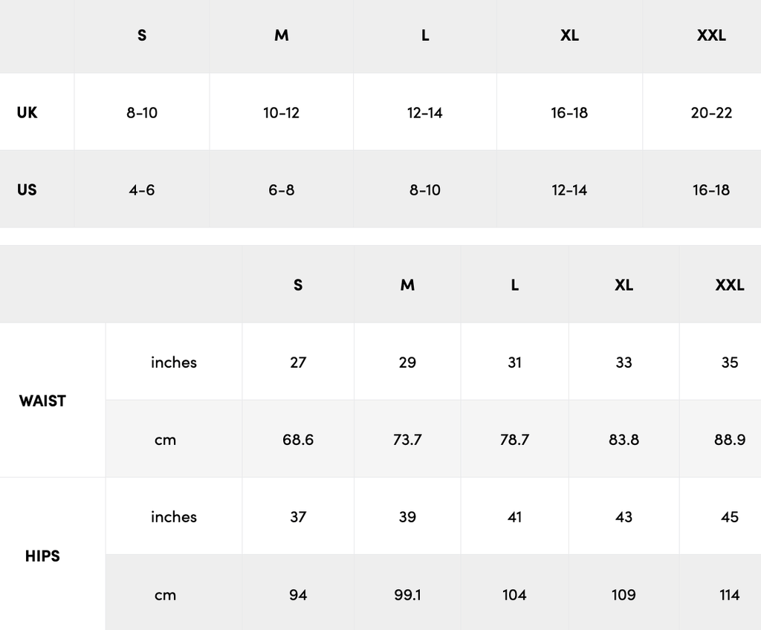Click the UK 8-10 size cell
Image resolution: width=761 pixels, height=630 pixels.
pyautogui.click(x=142, y=113)
